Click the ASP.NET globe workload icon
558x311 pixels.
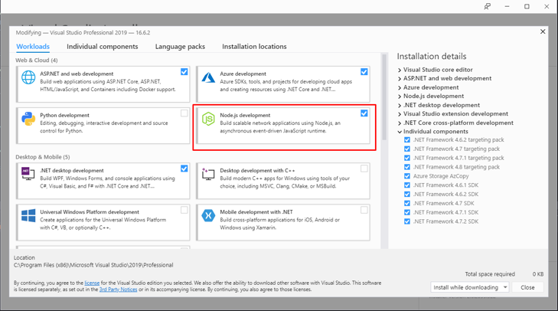[x=28, y=77]
